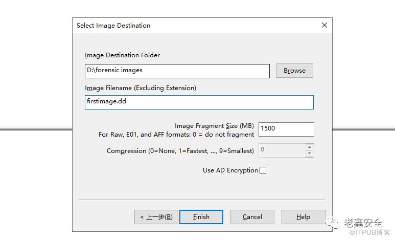Click the 'Image Filename (Excluding Extension)' label
Viewport: 395px width, 240px height.
pyautogui.click(x=141, y=88)
